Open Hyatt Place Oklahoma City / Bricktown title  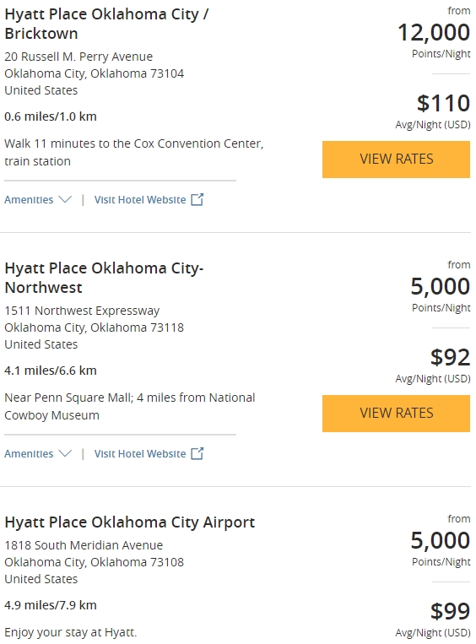click(106, 24)
